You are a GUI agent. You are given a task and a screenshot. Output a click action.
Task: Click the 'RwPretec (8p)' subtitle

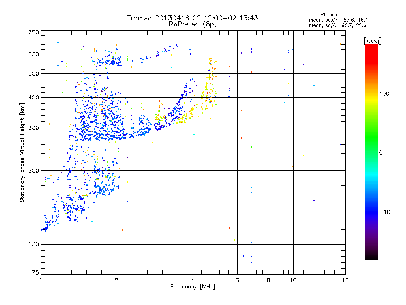click(x=192, y=24)
